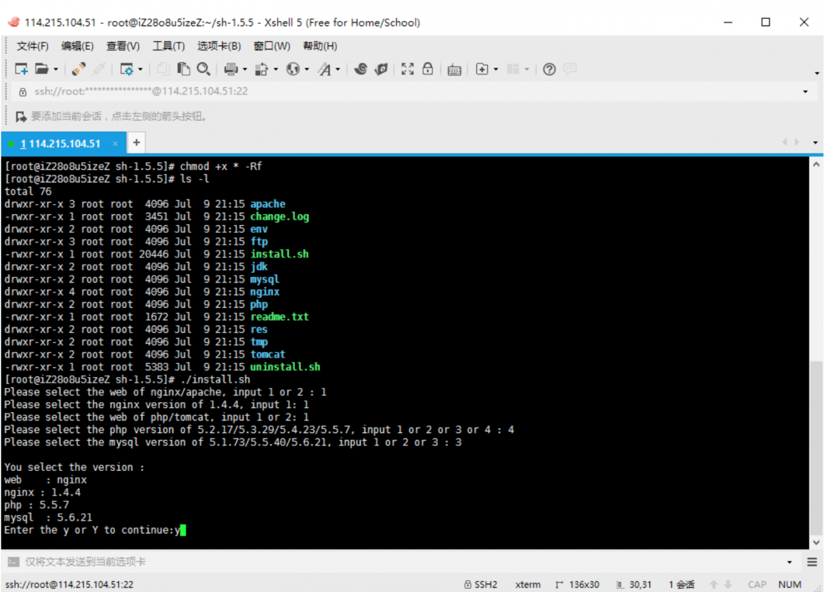This screenshot has width=824, height=592.
Task: Open the 工具(T) menu
Action: point(169,46)
